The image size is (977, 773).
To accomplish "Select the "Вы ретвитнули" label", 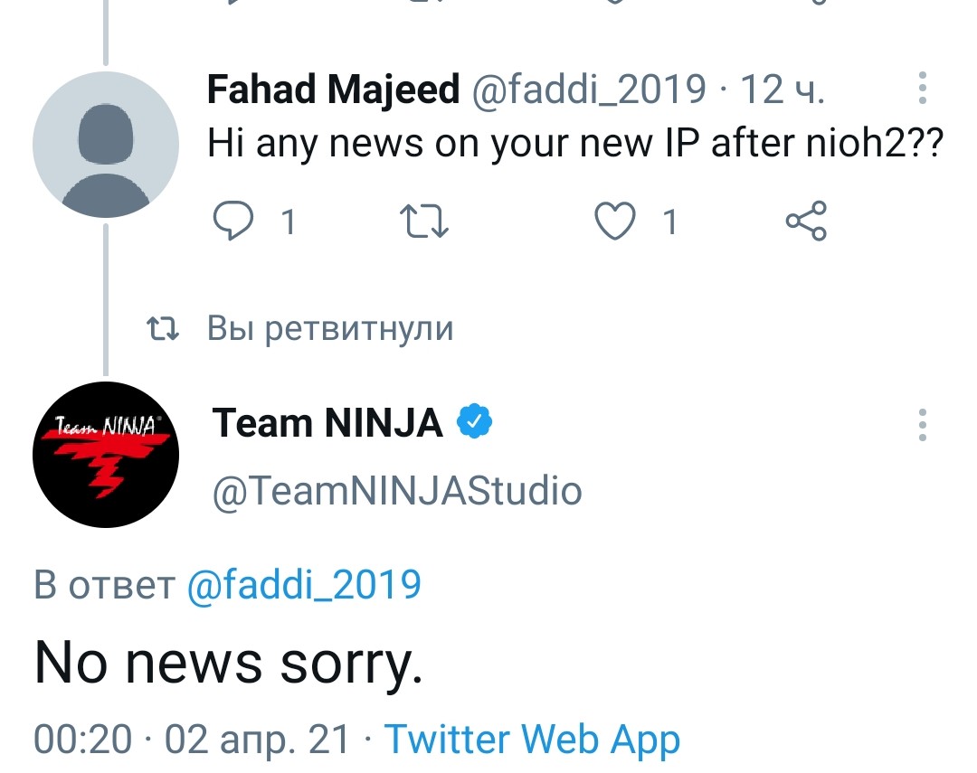I will pos(330,328).
